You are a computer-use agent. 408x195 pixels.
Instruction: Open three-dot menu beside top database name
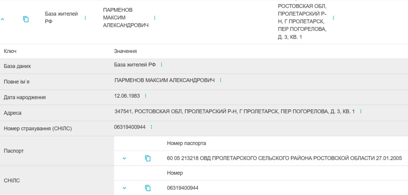(85, 18)
